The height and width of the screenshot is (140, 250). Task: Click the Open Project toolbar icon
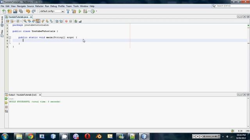[15, 11]
